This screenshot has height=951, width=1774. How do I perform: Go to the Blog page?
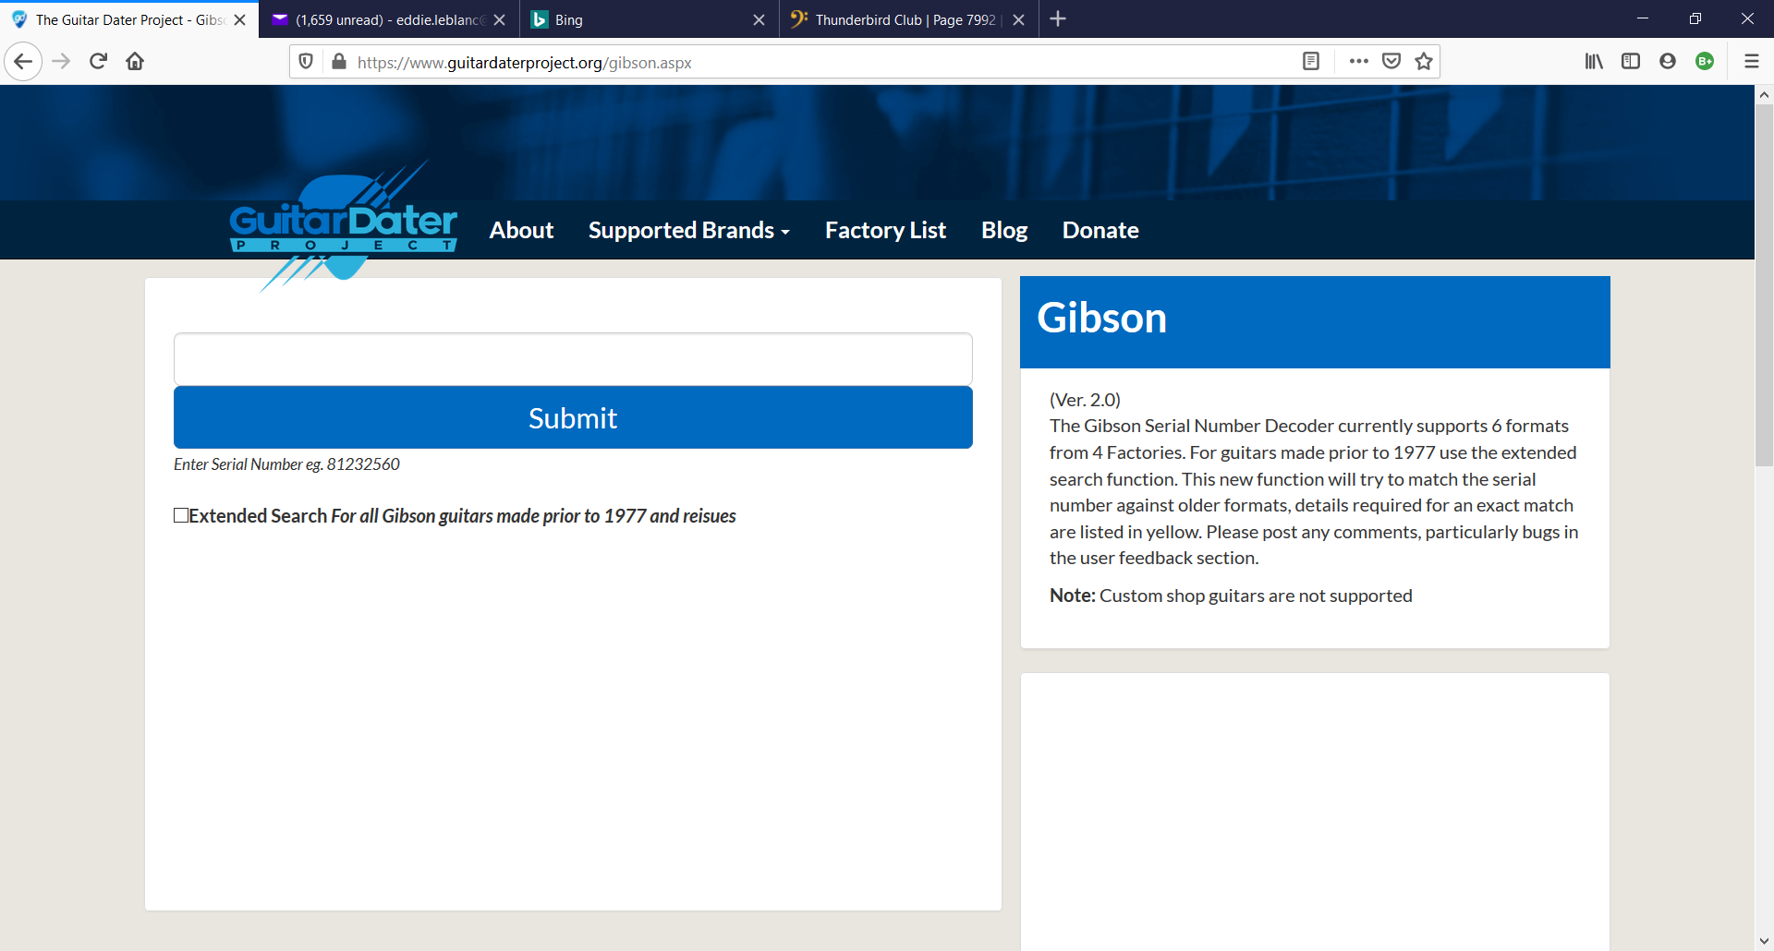[x=1004, y=230]
